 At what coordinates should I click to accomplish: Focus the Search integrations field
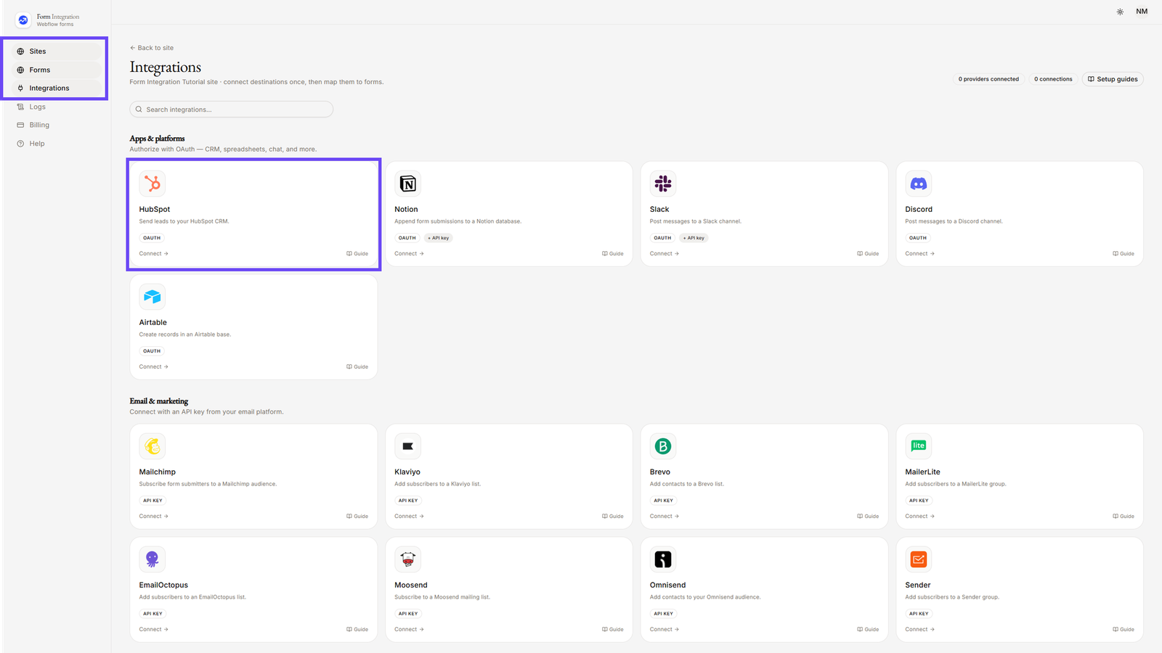click(x=231, y=110)
